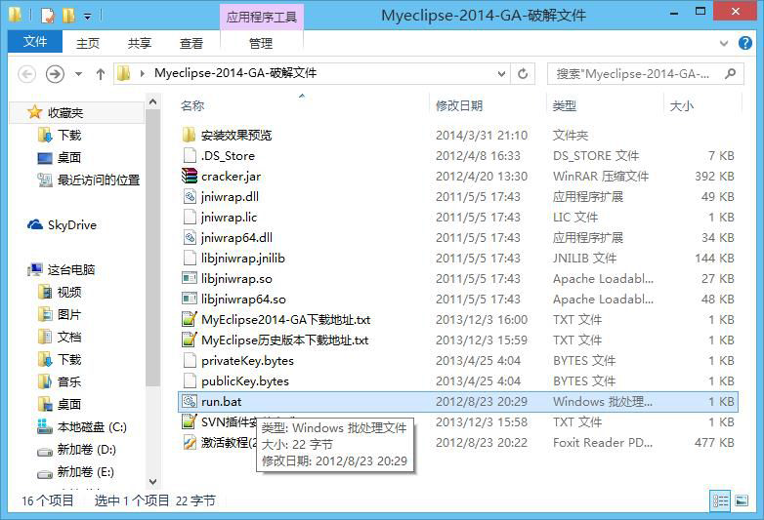This screenshot has width=764, height=520.
Task: Sort files by the 修改日期 column header
Action: pyautogui.click(x=459, y=105)
